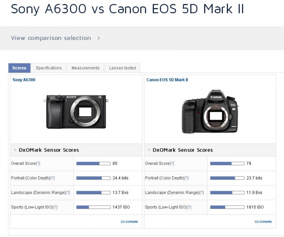Open help for Sony Portrait Color Depth
This screenshot has height=237, width=284.
52,178
